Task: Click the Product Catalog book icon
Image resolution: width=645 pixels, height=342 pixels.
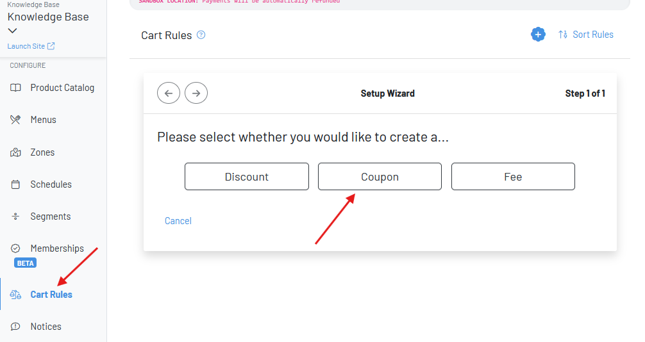Action: pyautogui.click(x=15, y=88)
